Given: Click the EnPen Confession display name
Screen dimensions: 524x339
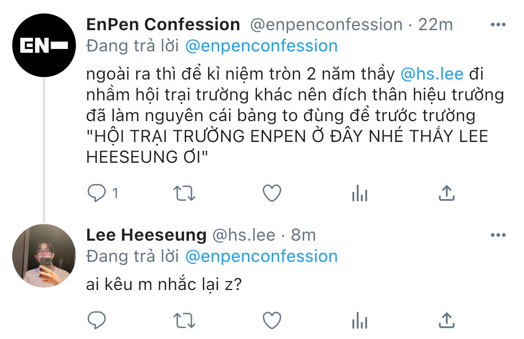Looking at the screenshot, I should point(163,25).
